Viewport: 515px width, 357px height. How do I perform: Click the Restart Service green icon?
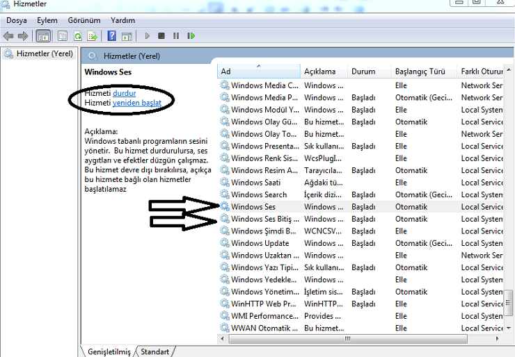(x=191, y=35)
